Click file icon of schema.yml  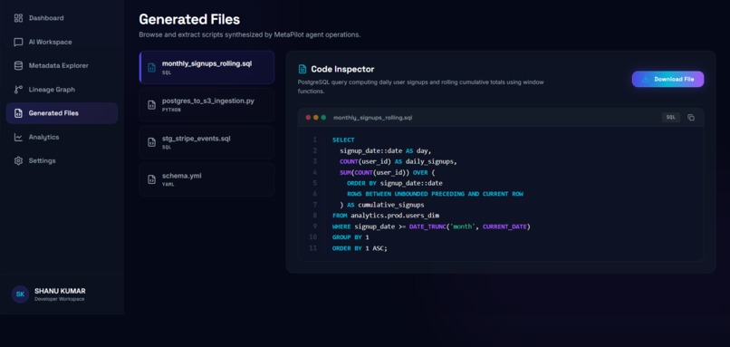point(151,179)
